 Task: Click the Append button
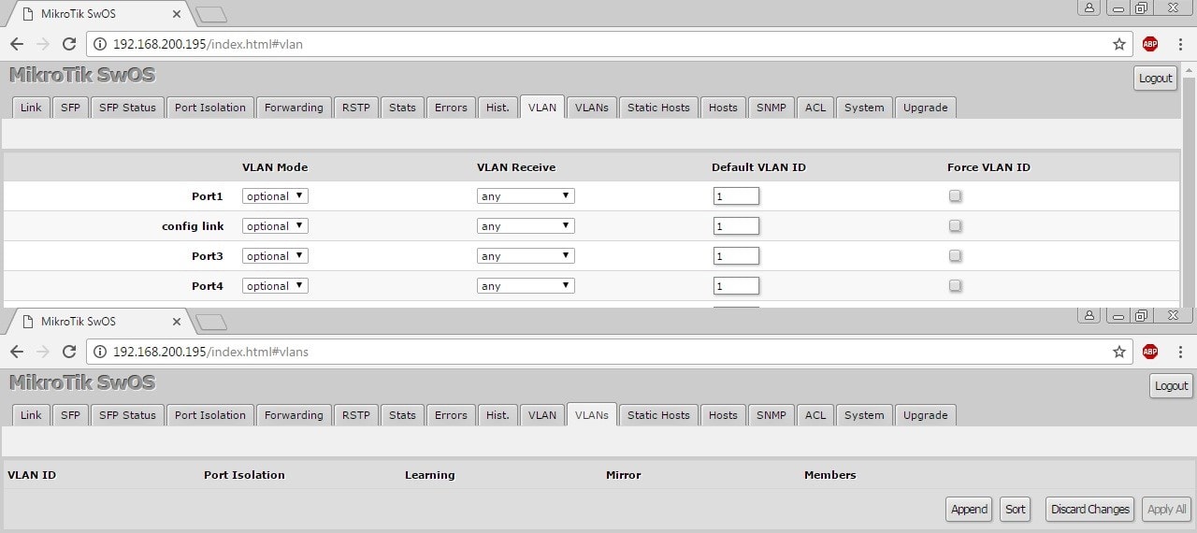click(969, 510)
